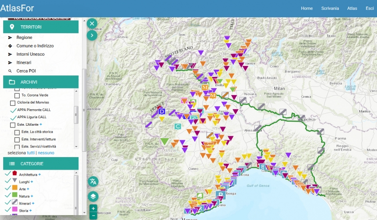Uncheck APPA Piemonte CALL archive
The height and width of the screenshot is (220, 377).
pos(13,110)
